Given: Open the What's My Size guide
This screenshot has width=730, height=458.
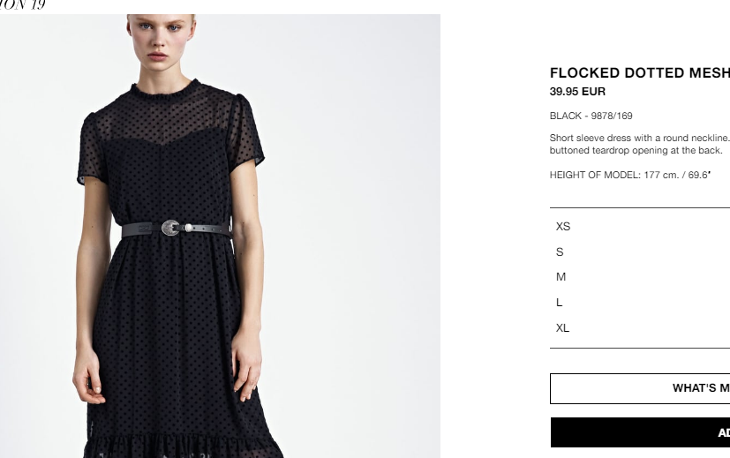Looking at the screenshot, I should point(640,388).
